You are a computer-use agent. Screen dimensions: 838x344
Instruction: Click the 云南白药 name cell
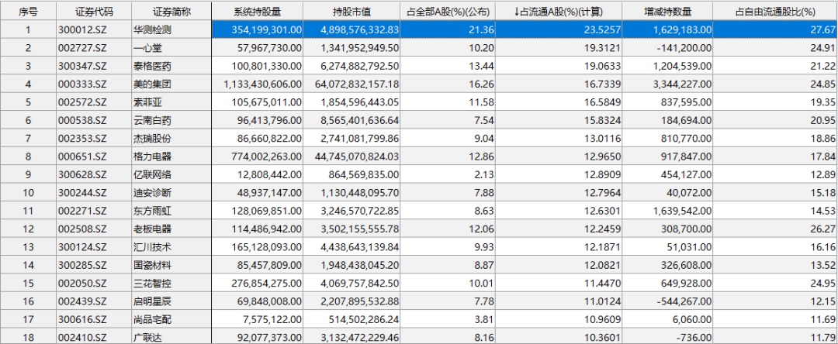(x=171, y=120)
